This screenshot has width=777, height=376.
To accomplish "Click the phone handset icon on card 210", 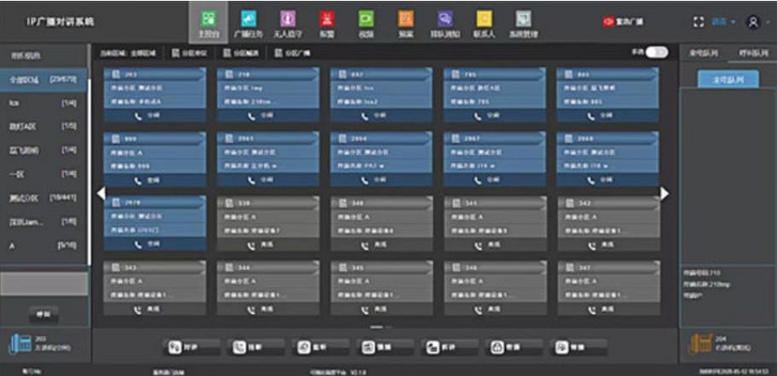I will (x=252, y=116).
